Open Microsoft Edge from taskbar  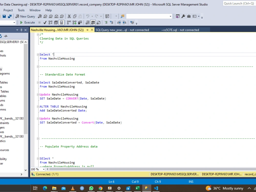pos(45,188)
